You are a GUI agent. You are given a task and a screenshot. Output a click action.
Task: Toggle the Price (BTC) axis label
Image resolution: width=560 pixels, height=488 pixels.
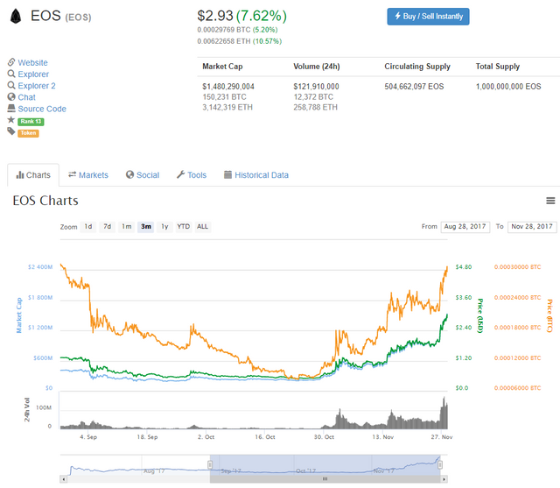coord(549,315)
